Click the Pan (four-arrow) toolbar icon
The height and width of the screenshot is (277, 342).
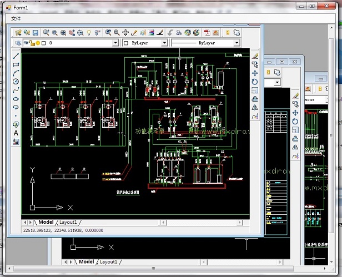click(125, 33)
